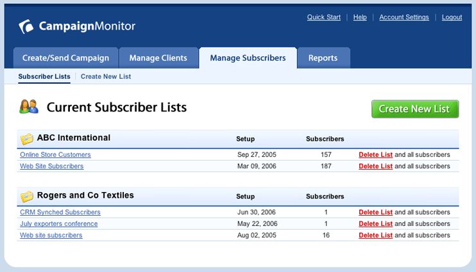Open the Create New List sub-navigation link
This screenshot has height=272, width=476.
106,77
